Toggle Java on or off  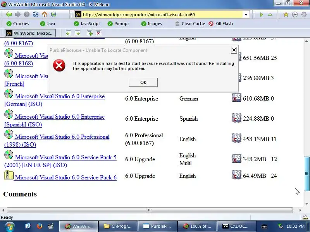tap(47, 24)
